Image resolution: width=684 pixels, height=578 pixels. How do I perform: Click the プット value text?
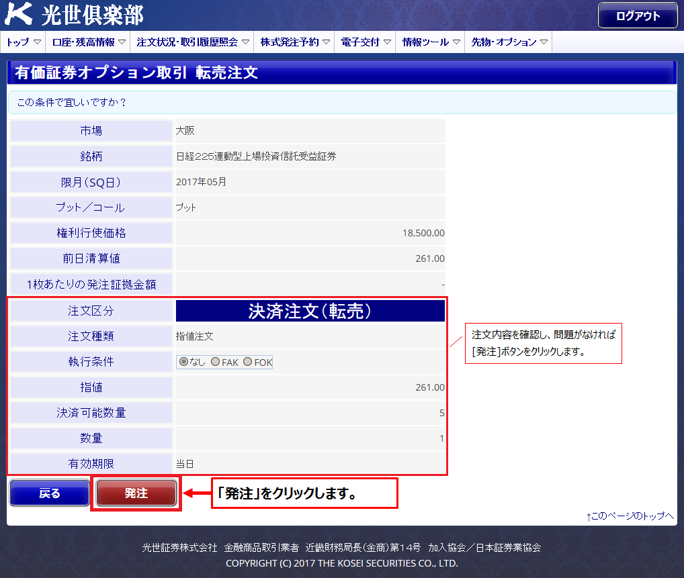pos(186,207)
